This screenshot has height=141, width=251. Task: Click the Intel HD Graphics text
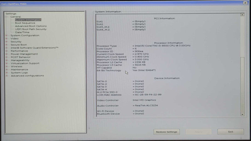144,100
